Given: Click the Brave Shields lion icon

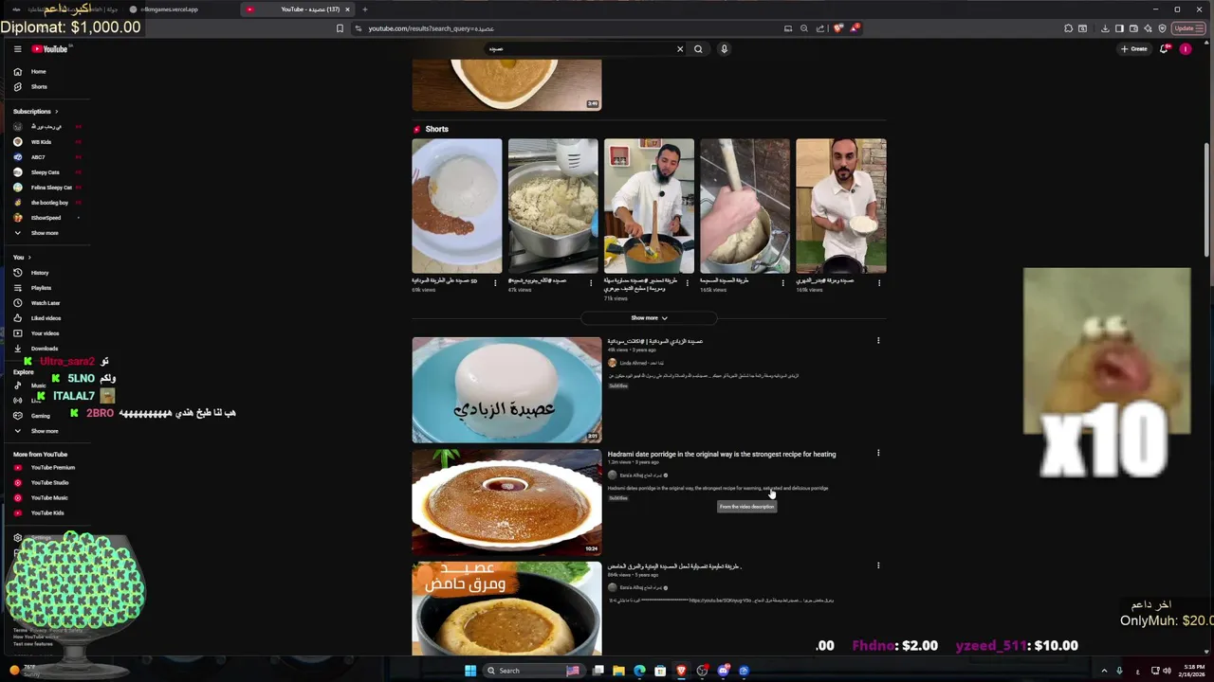Looking at the screenshot, I should (837, 28).
